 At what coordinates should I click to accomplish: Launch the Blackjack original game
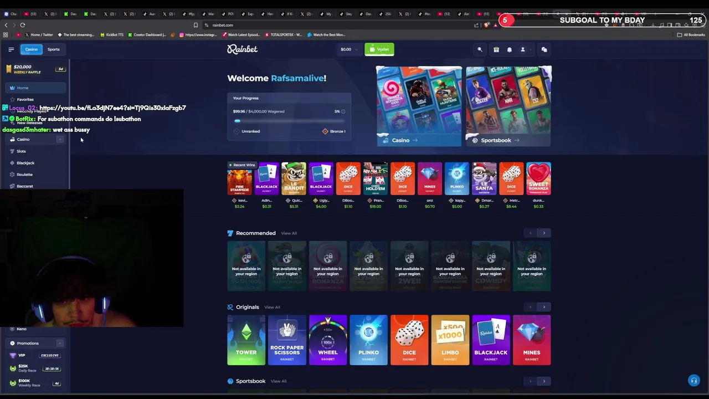(491, 340)
